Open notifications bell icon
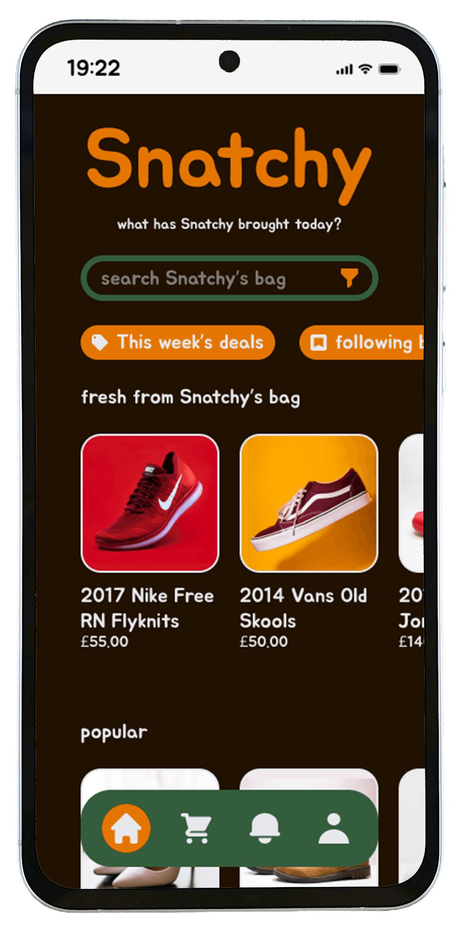Screen dimensions: 463x929 click(265, 828)
